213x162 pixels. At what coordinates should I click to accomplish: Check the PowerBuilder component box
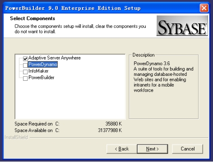click(25, 79)
